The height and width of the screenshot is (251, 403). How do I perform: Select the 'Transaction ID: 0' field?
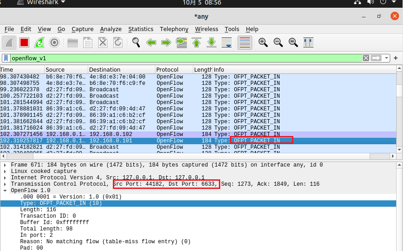(x=48, y=216)
